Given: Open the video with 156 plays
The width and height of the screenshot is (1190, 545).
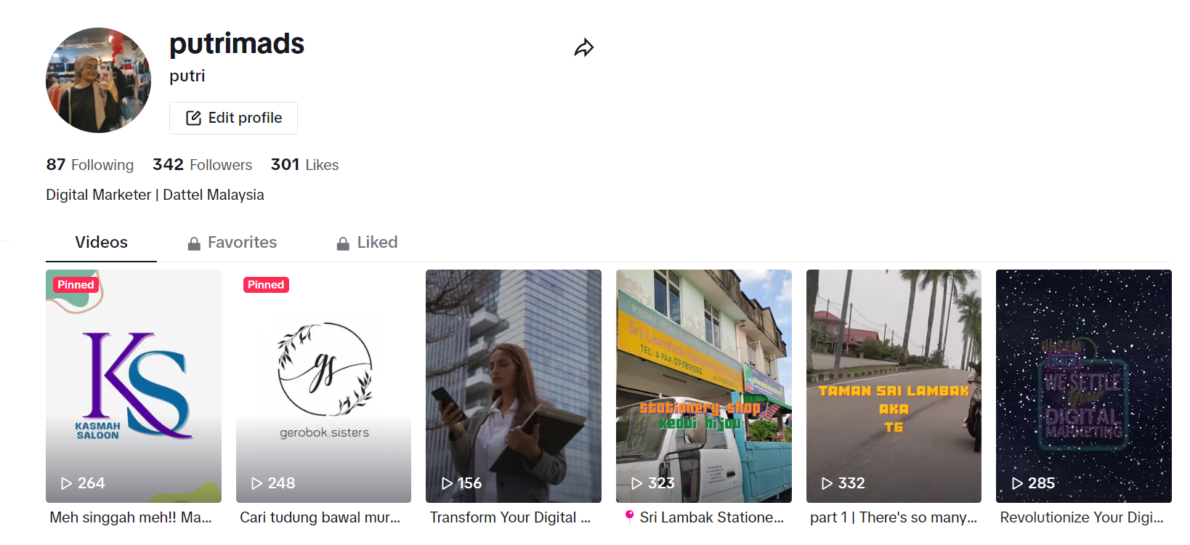Looking at the screenshot, I should tap(514, 386).
